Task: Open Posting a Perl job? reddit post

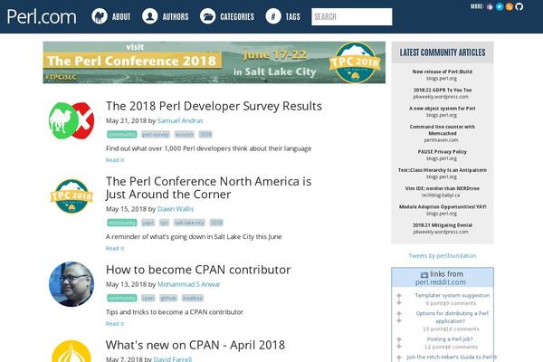Action: pyautogui.click(x=450, y=339)
